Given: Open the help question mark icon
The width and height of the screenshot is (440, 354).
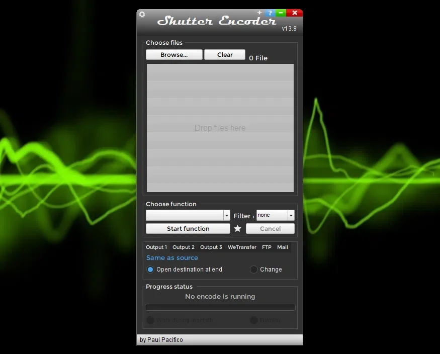Looking at the screenshot, I should pos(270,13).
